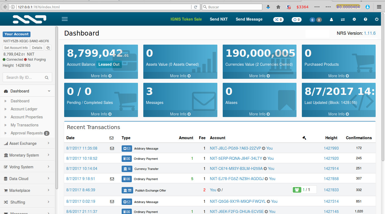Open the transfer arrows icon in header
The height and width of the screenshot is (214, 385).
pos(343,20)
